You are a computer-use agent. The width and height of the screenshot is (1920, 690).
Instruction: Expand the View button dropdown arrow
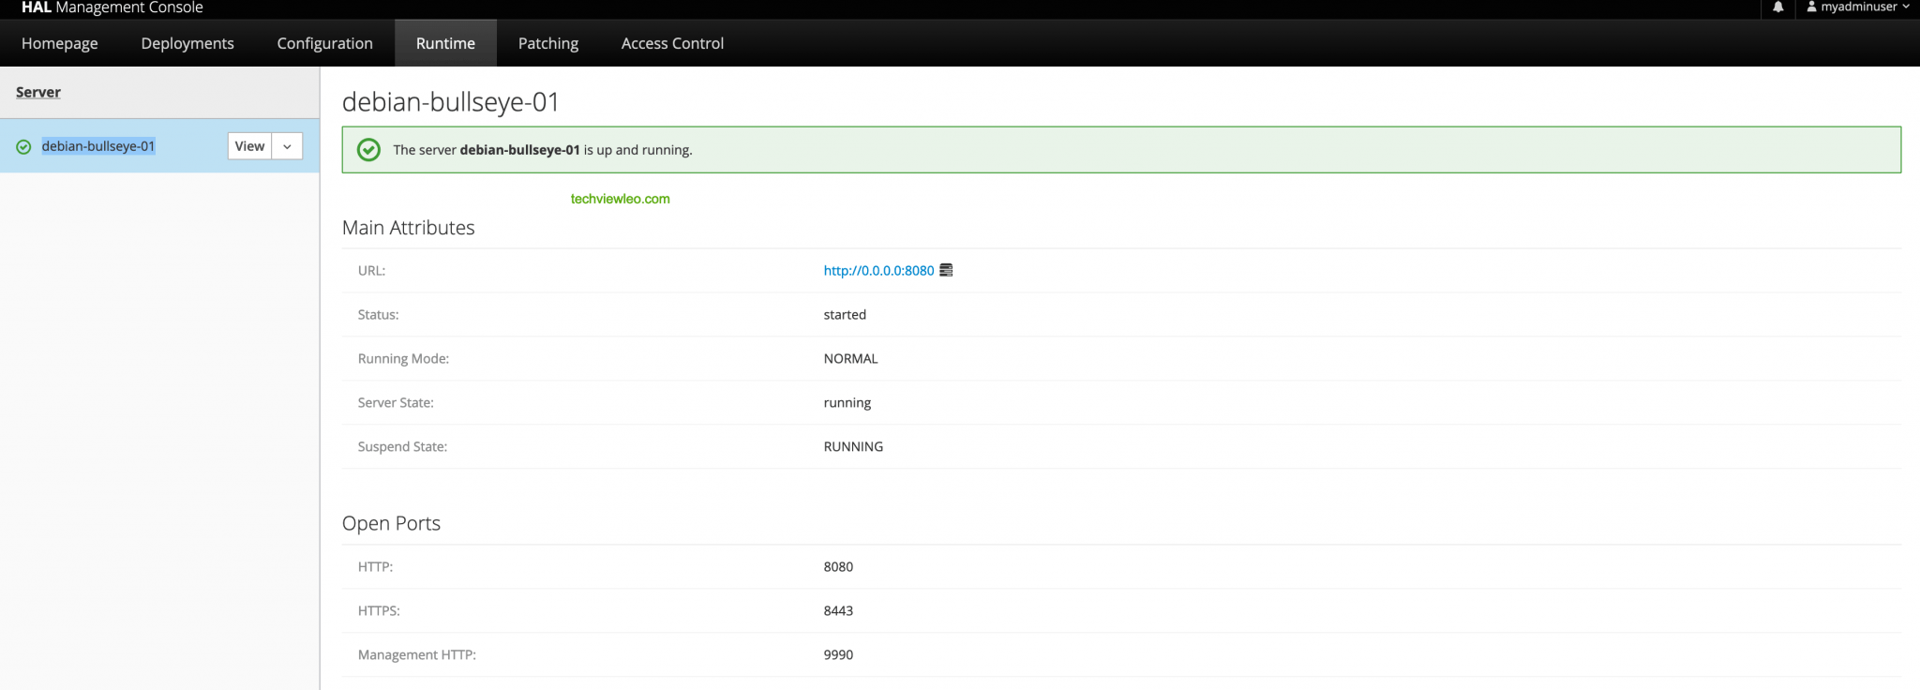(287, 146)
